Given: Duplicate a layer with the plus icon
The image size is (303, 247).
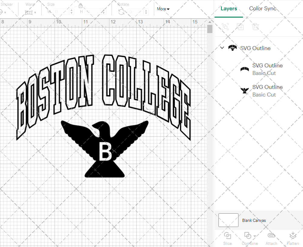Looking at the screenshot, I should 241,27.
